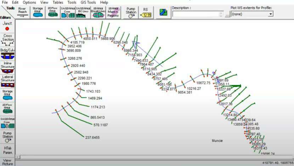
Task: Select the Pump Station drawing tool
Action: tap(131, 12)
